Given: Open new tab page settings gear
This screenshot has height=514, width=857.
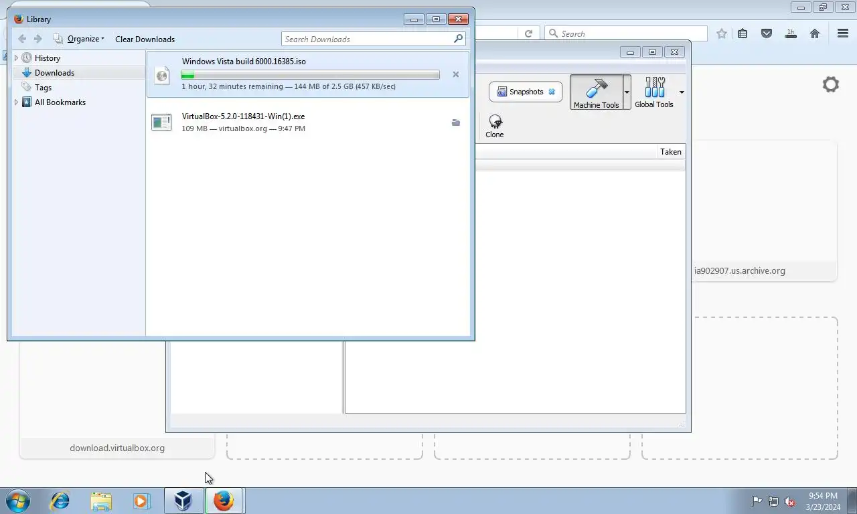Looking at the screenshot, I should (x=831, y=84).
